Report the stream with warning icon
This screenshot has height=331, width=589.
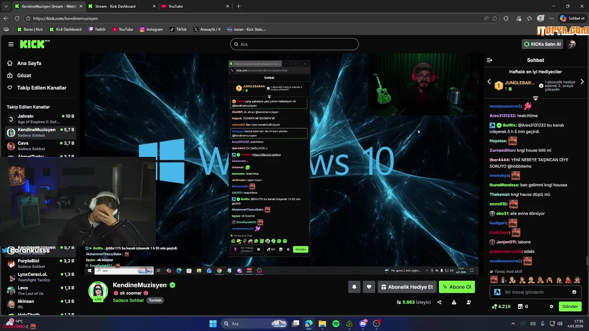[x=454, y=302]
